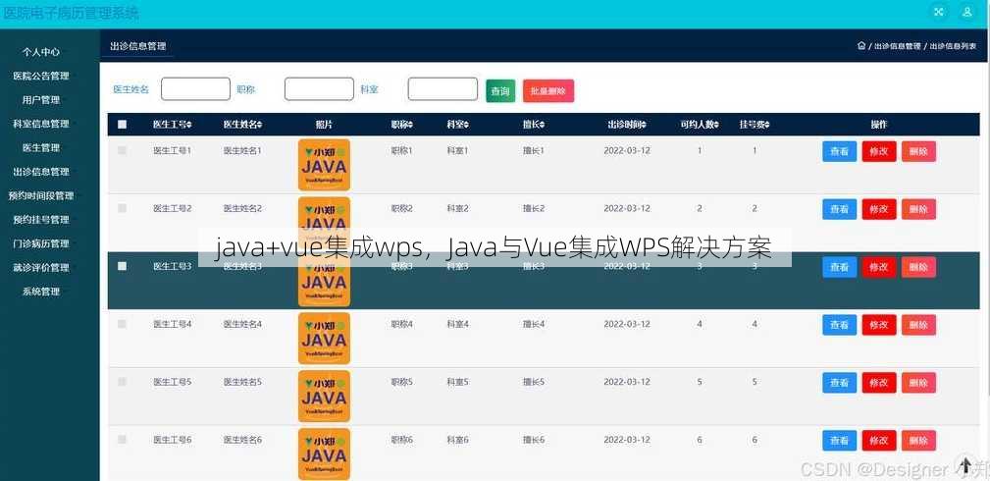The width and height of the screenshot is (990, 481).
Task: Click the 擅长6 cell
Action: 534,440
